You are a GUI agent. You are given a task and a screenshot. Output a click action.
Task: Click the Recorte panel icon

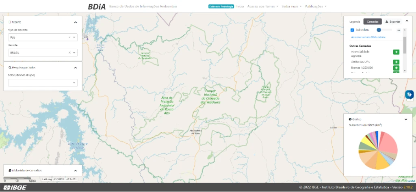click(10, 22)
